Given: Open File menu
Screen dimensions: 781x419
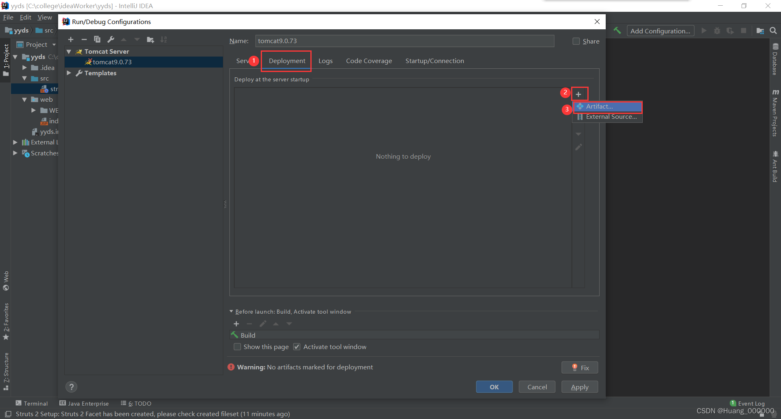Looking at the screenshot, I should (8, 17).
